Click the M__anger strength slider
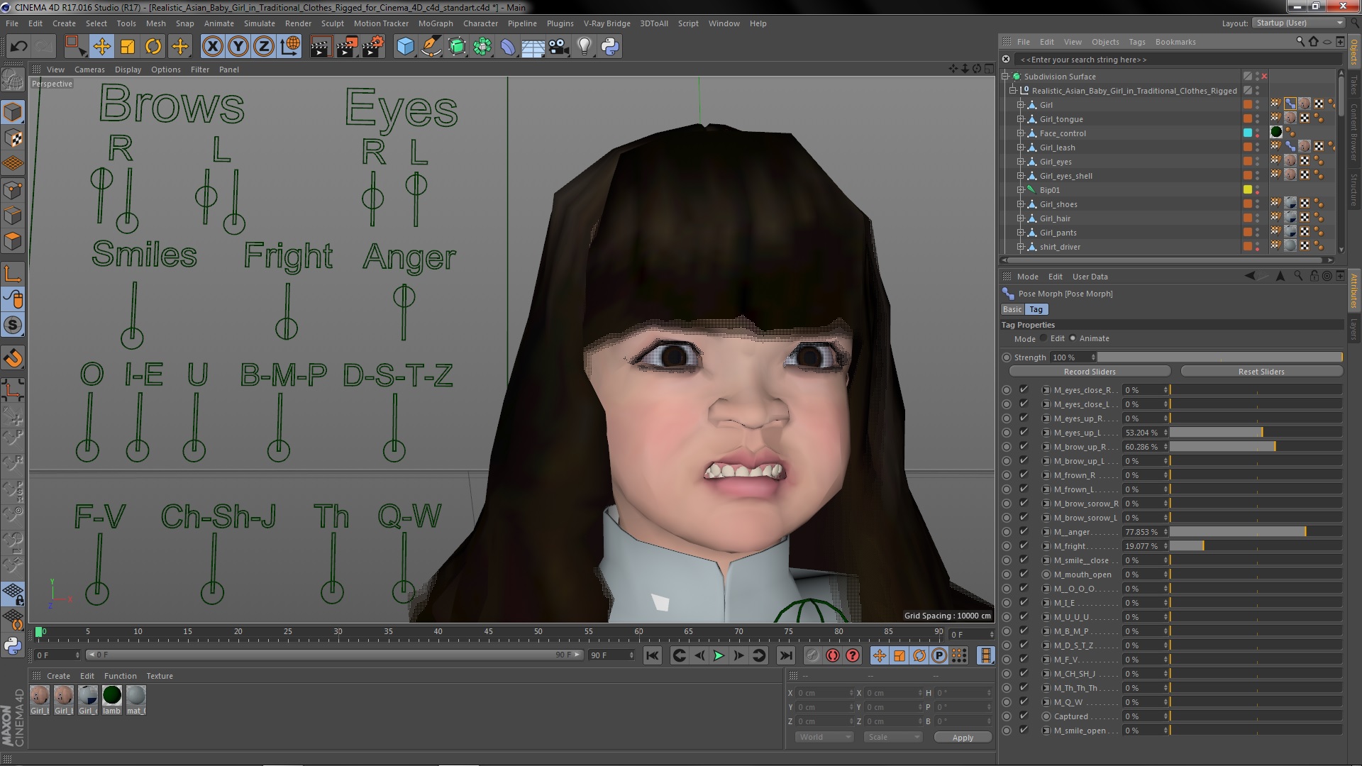The width and height of the screenshot is (1362, 766). click(x=1256, y=532)
